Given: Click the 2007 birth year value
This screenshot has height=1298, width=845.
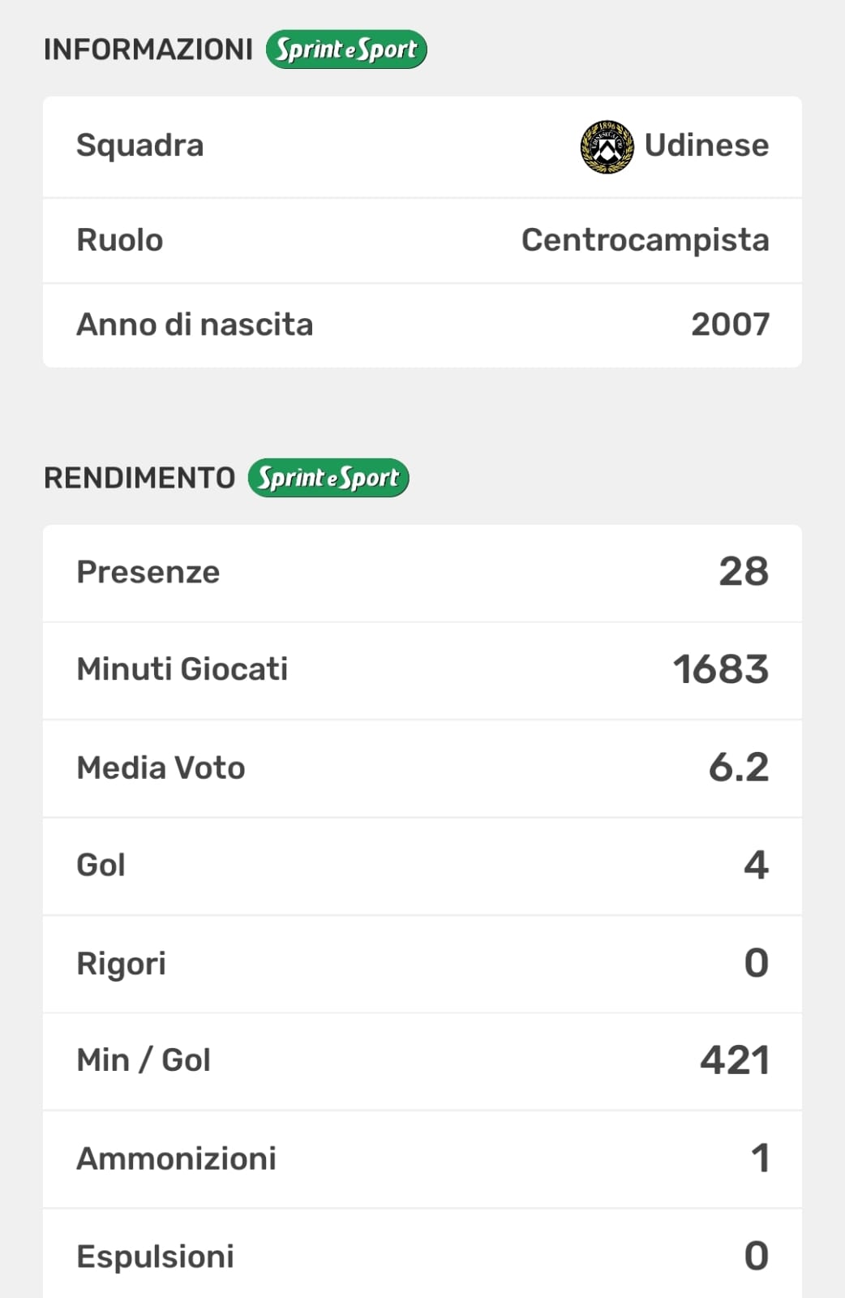Looking at the screenshot, I should click(x=730, y=324).
